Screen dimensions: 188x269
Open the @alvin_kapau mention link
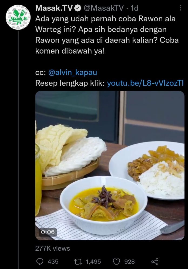[x=73, y=72]
